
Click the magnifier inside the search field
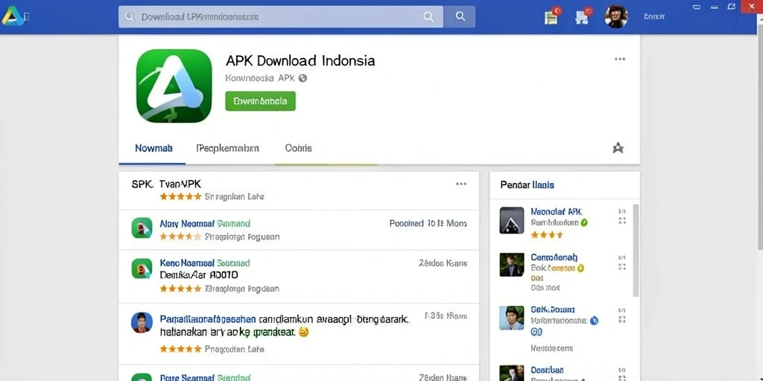428,16
